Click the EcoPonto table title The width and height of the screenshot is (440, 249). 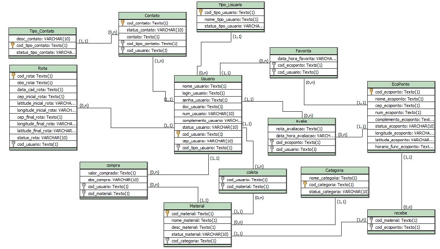(401, 84)
